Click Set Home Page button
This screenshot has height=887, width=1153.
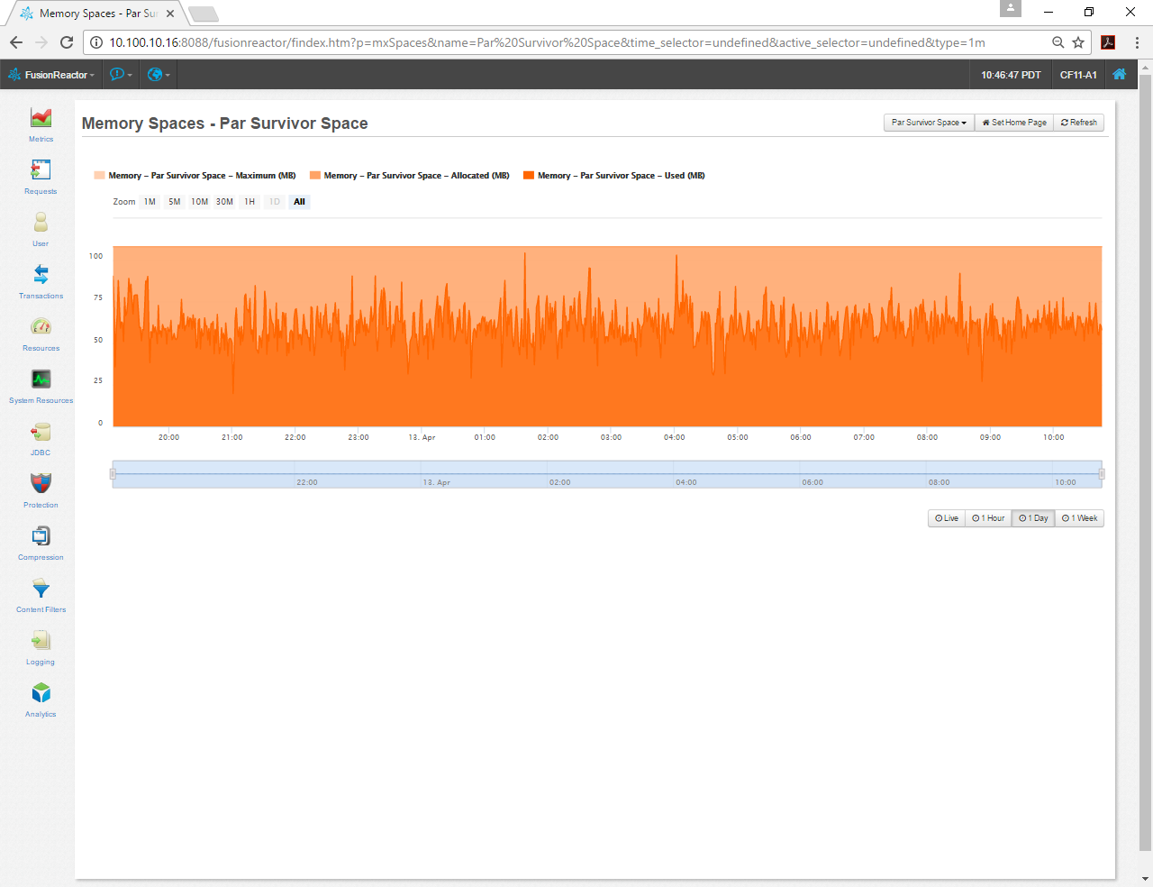(1013, 123)
